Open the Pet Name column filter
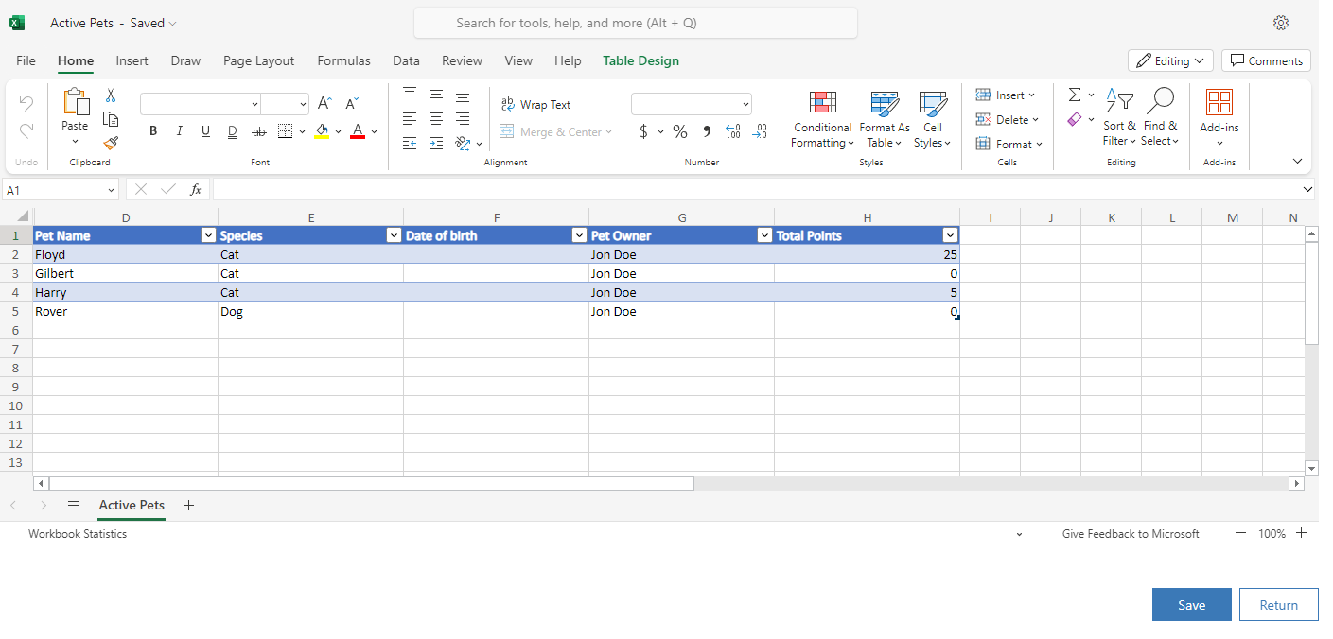 (208, 234)
